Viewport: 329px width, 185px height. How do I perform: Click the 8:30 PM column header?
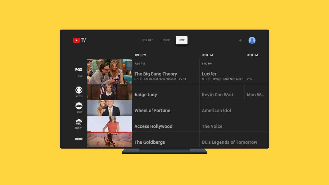(x=252, y=55)
